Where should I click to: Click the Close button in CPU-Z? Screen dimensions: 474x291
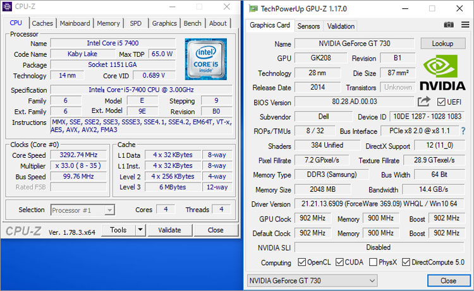tap(216, 230)
